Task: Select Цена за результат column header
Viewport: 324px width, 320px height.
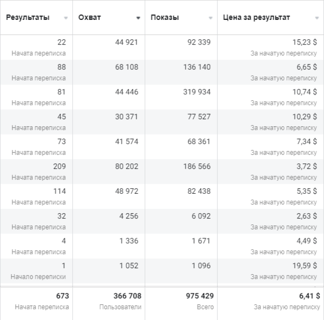Action: click(x=256, y=18)
